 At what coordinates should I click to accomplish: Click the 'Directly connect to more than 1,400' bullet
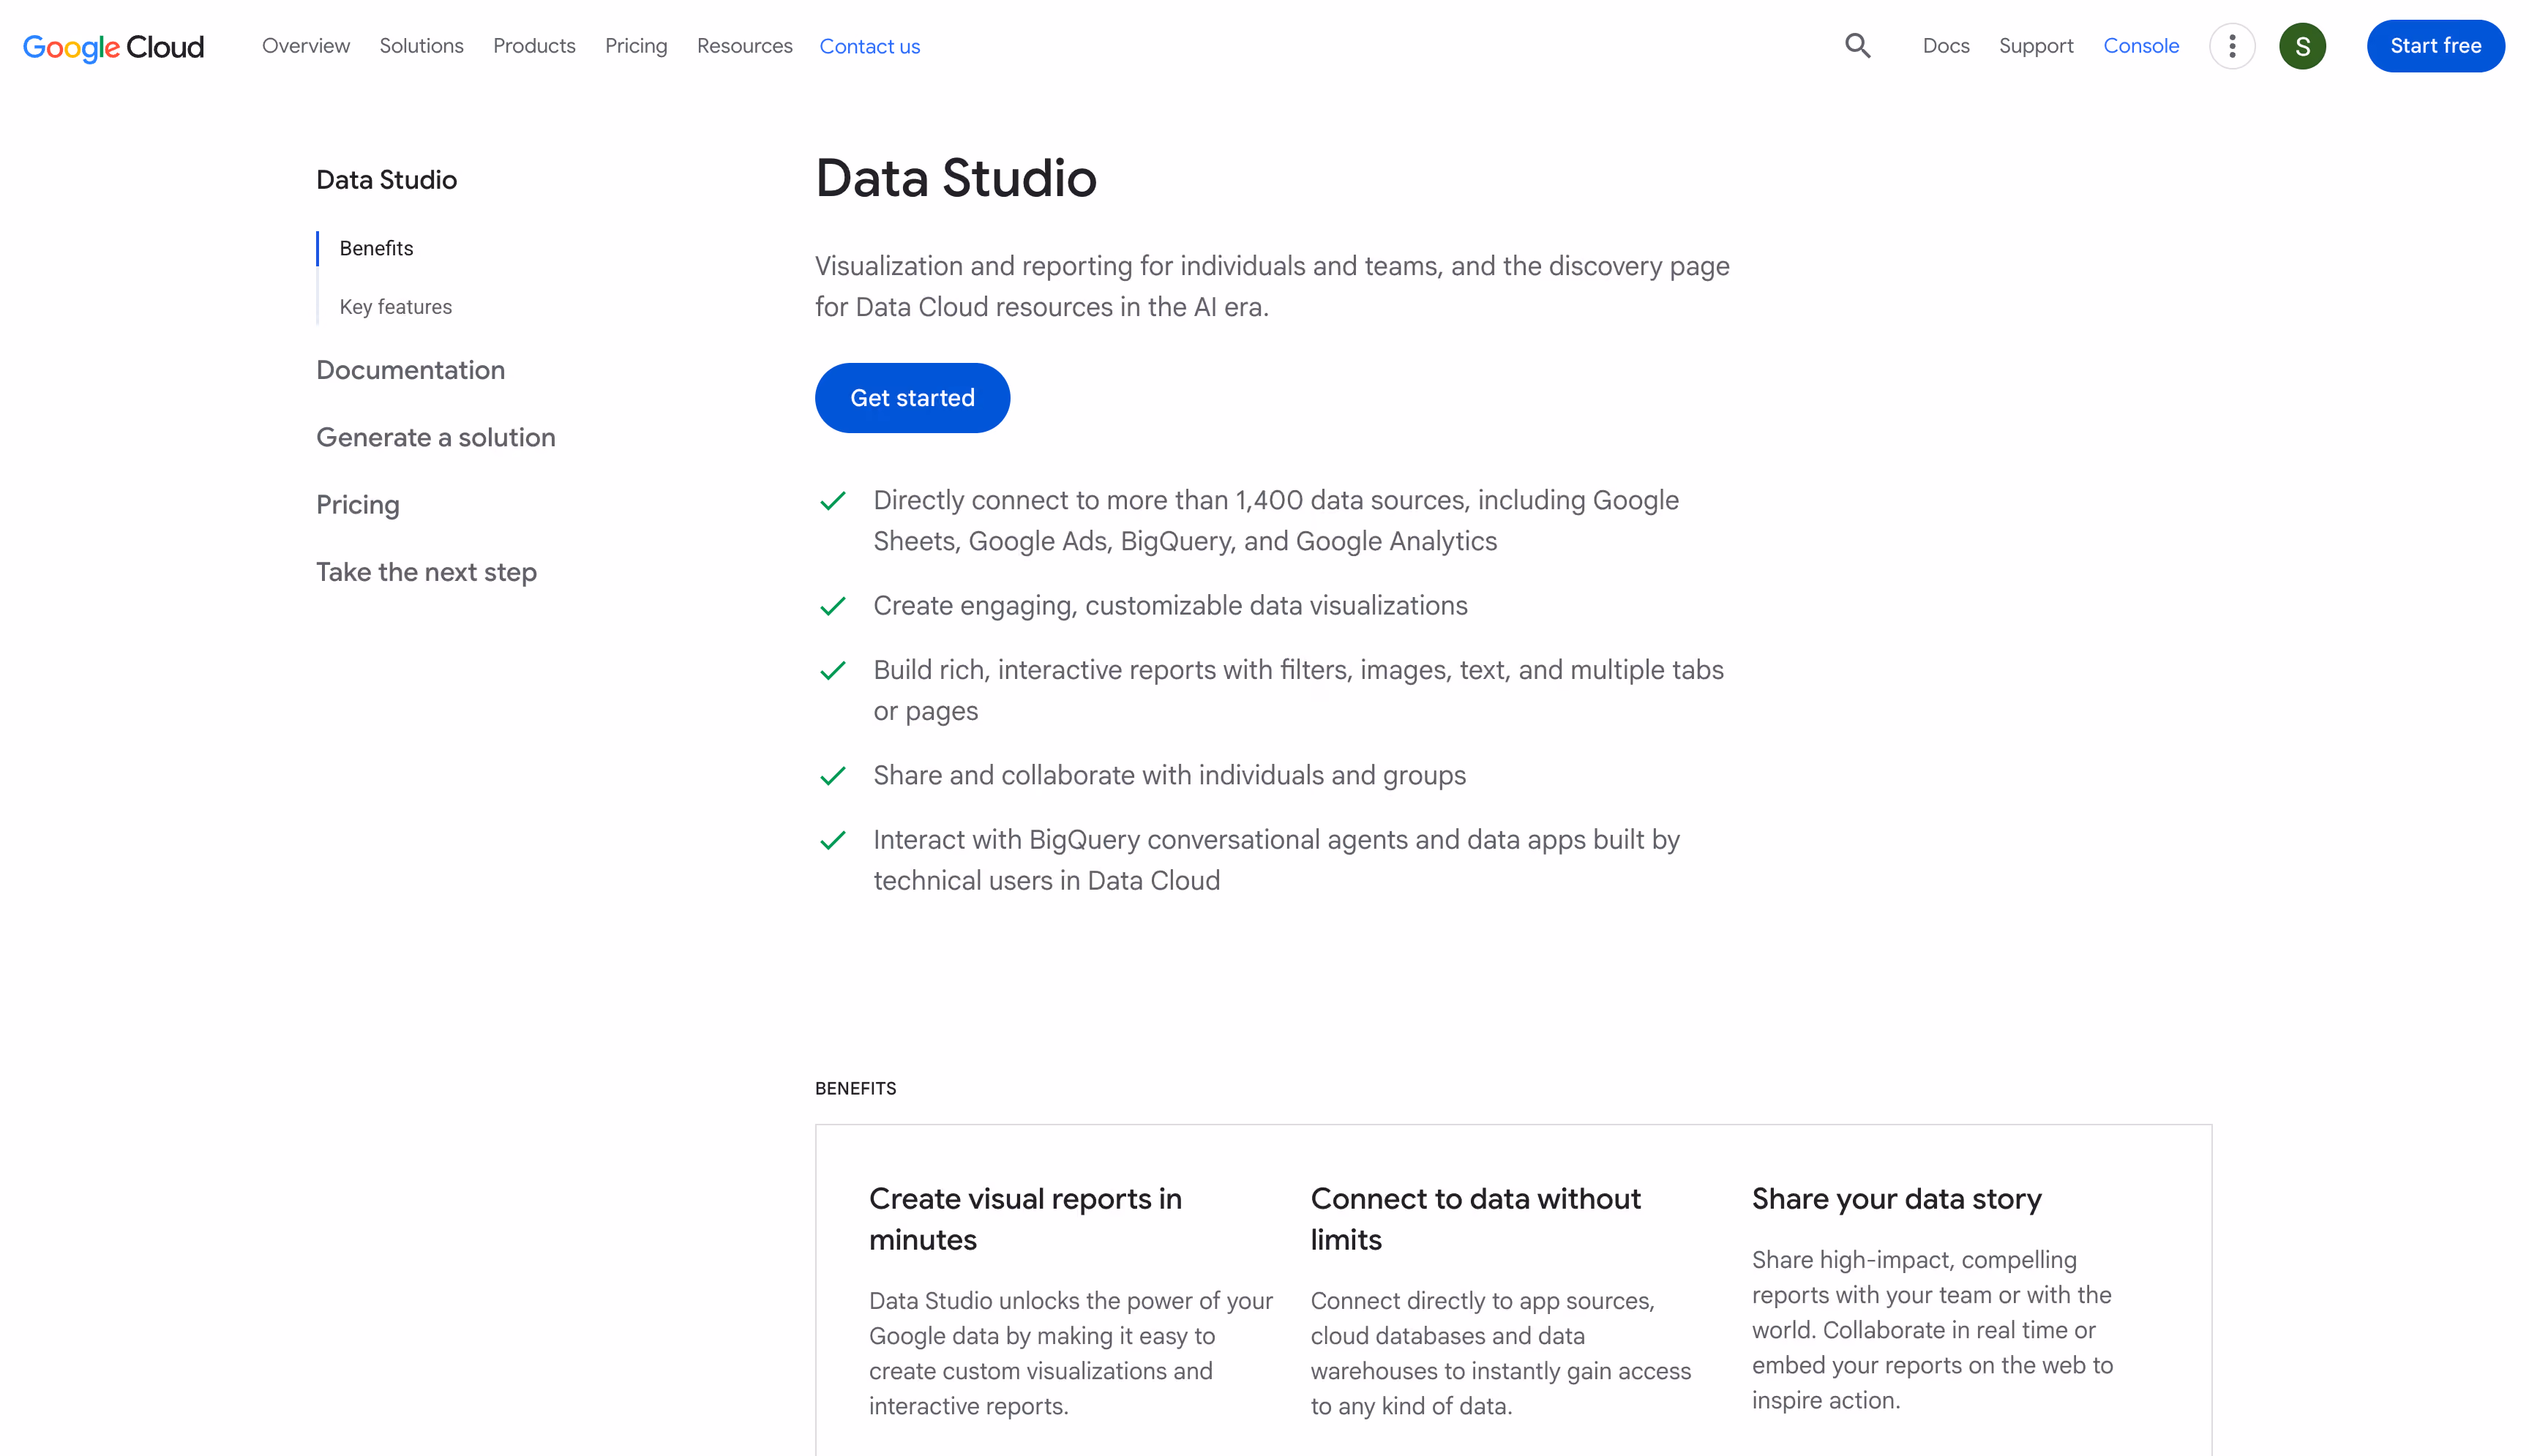1275,521
